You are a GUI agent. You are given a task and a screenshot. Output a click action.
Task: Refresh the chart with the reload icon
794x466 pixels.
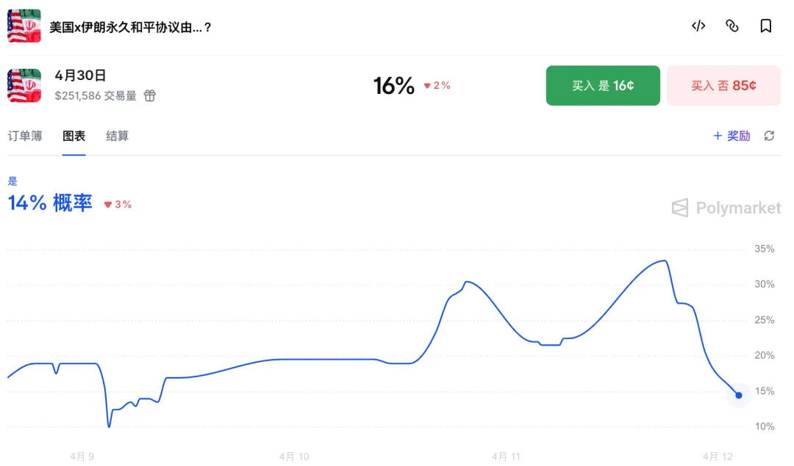(769, 136)
